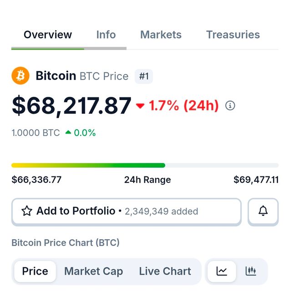Screen dimensions: 289x291
Task: Click the $68,217.87 Bitcoin price
Action: point(71,105)
